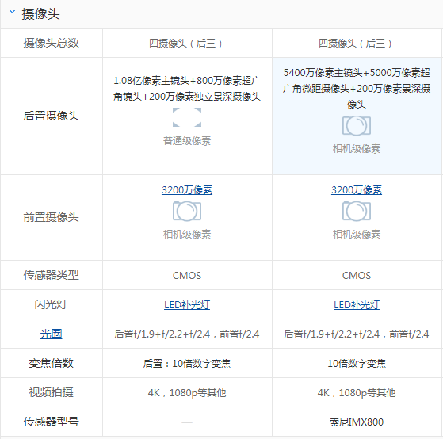Click the left front-camera 相机级像素 icon

(x=187, y=211)
